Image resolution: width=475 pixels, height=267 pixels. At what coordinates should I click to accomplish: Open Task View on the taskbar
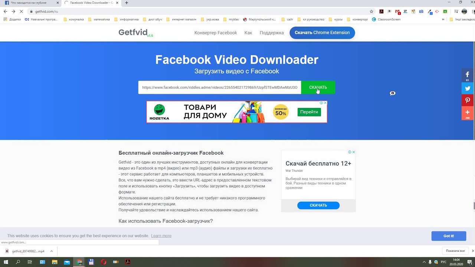pyautogui.click(x=30, y=262)
